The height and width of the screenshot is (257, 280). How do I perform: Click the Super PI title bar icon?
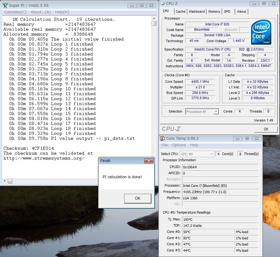click(x=5, y=5)
